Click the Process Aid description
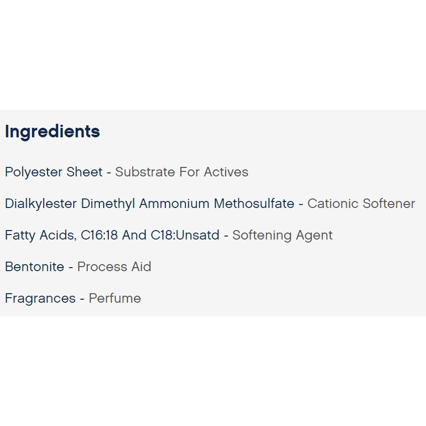 [114, 267]
